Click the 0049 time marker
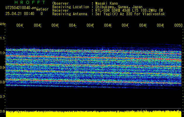 point(160,25)
